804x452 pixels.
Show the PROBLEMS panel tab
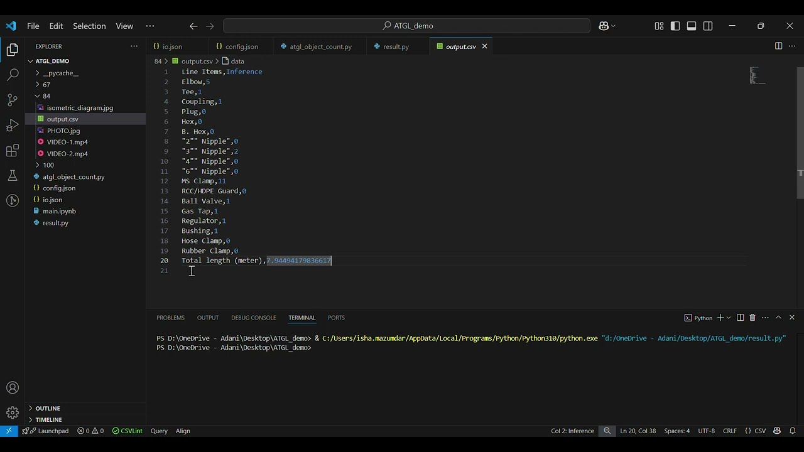coord(170,318)
